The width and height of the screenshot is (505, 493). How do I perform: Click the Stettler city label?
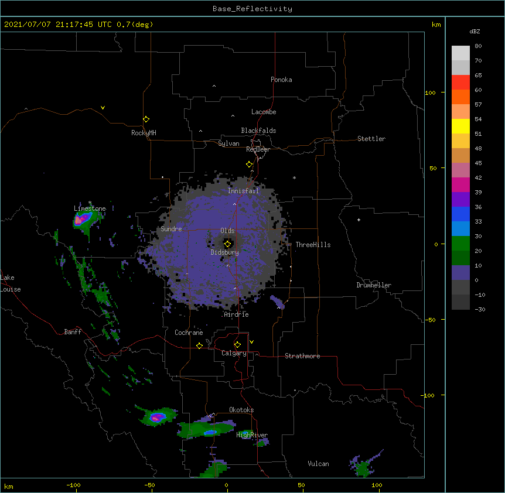point(371,139)
